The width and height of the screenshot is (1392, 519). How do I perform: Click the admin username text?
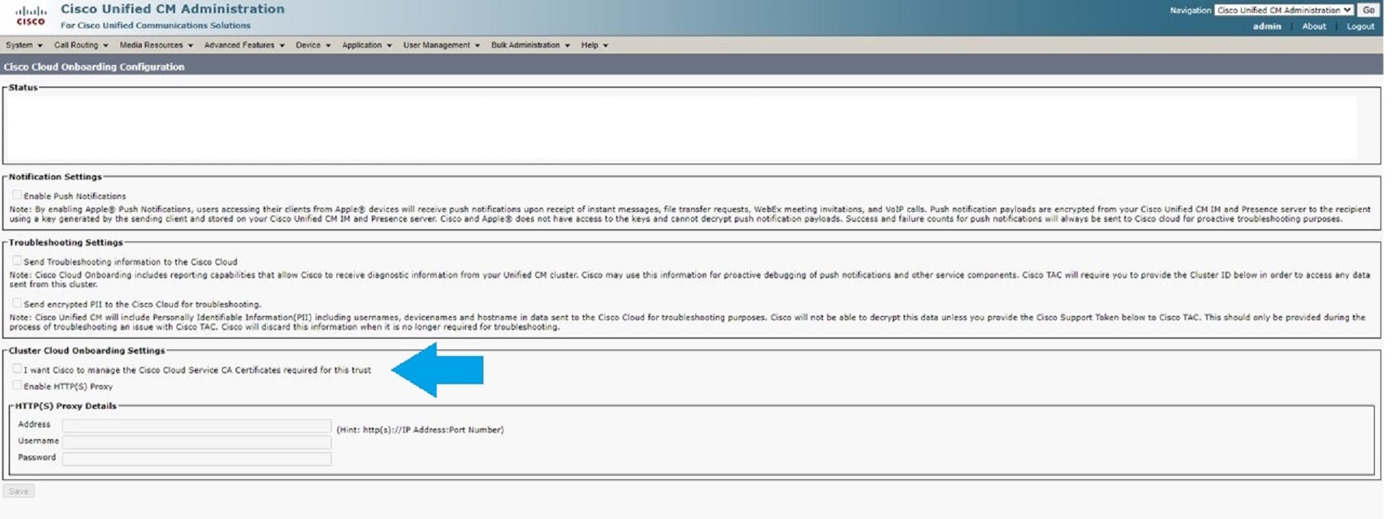[x=1267, y=26]
